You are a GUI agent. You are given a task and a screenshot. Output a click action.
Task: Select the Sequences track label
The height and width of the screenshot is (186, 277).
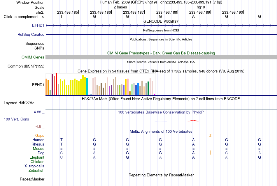35,43
